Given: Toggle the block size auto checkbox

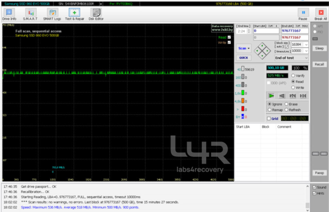Looking at the screenshot, I should [287, 47].
